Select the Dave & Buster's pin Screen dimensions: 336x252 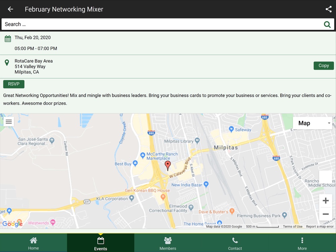pos(232,211)
